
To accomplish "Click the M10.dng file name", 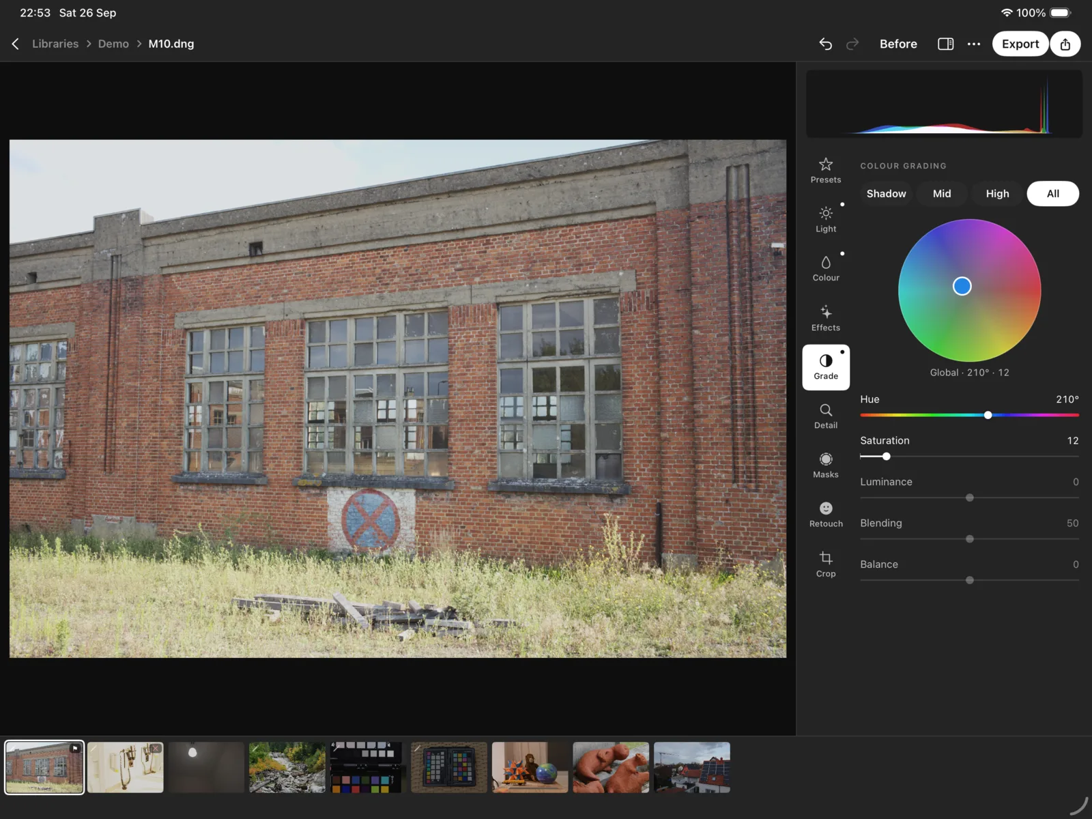I will click(171, 44).
